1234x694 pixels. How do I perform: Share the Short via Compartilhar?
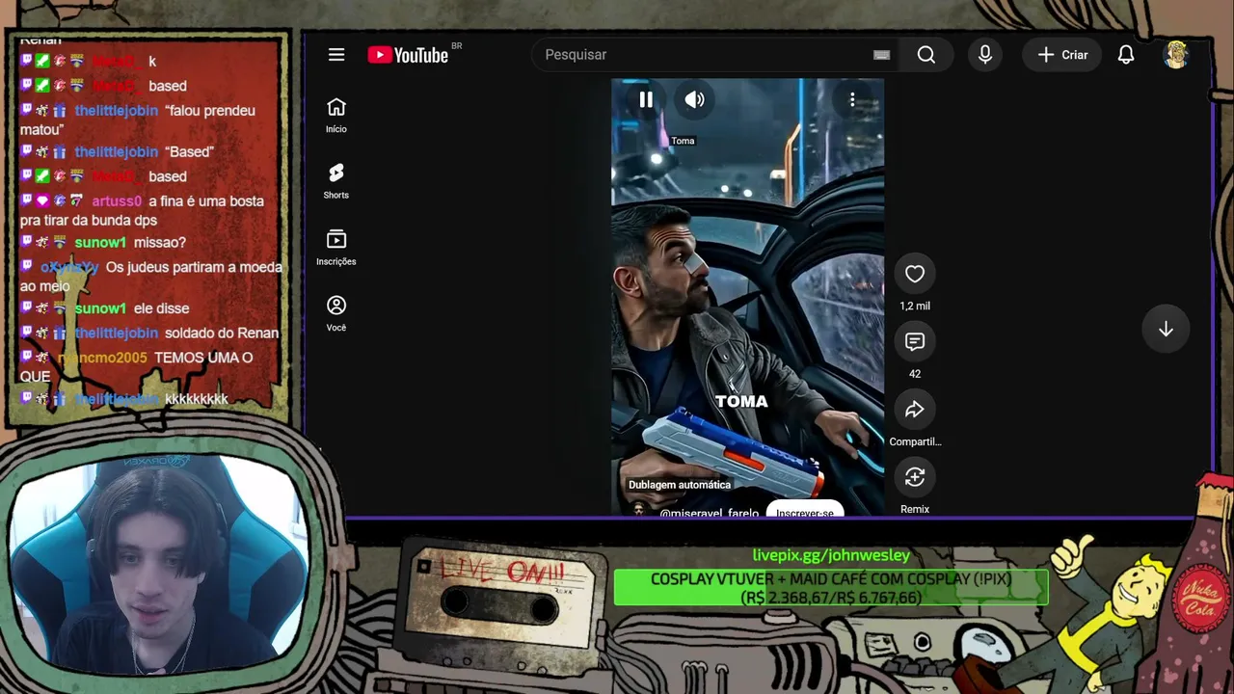coord(915,410)
